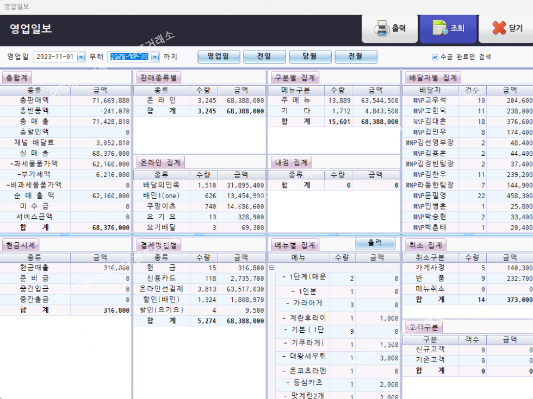Collapse the 메뉴별 집계 tree root node

(272, 267)
